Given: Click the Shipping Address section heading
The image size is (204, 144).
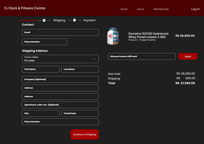Looking at the screenshot, I should coord(35,51).
